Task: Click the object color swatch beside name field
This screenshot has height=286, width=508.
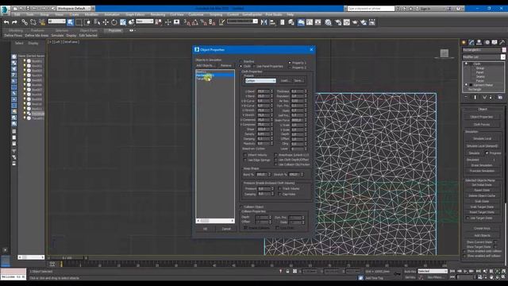Action: point(504,50)
